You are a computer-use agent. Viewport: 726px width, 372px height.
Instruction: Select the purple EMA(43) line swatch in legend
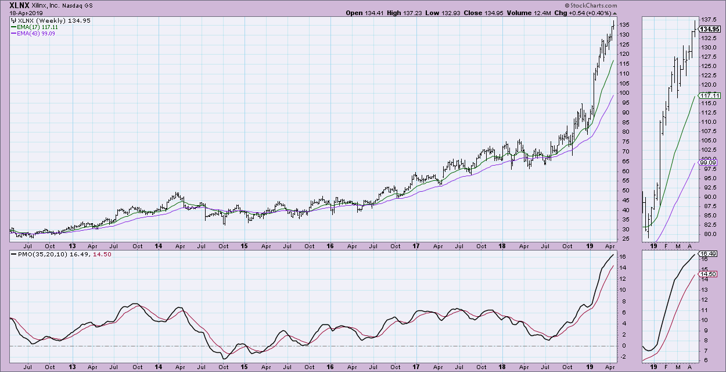point(15,34)
